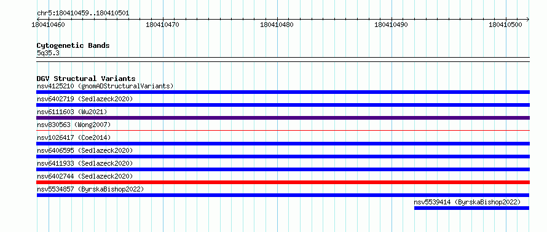Click the nsv4125210 gnomADStructuralVariants label
The width and height of the screenshot is (547, 232).
[x=105, y=86]
